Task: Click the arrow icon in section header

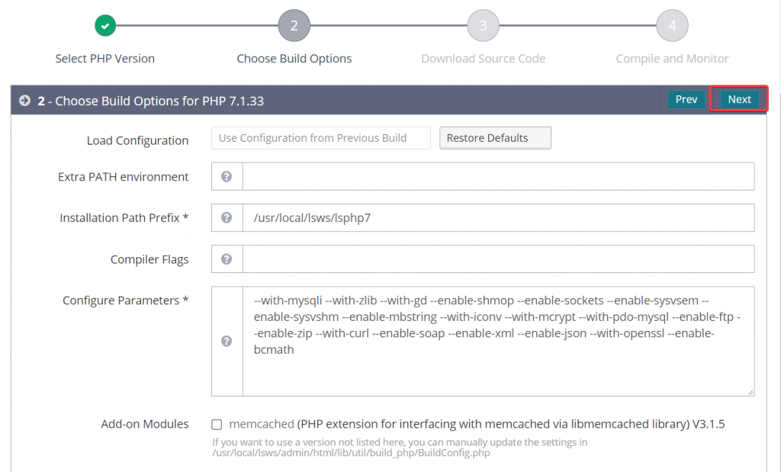Action: [x=24, y=101]
